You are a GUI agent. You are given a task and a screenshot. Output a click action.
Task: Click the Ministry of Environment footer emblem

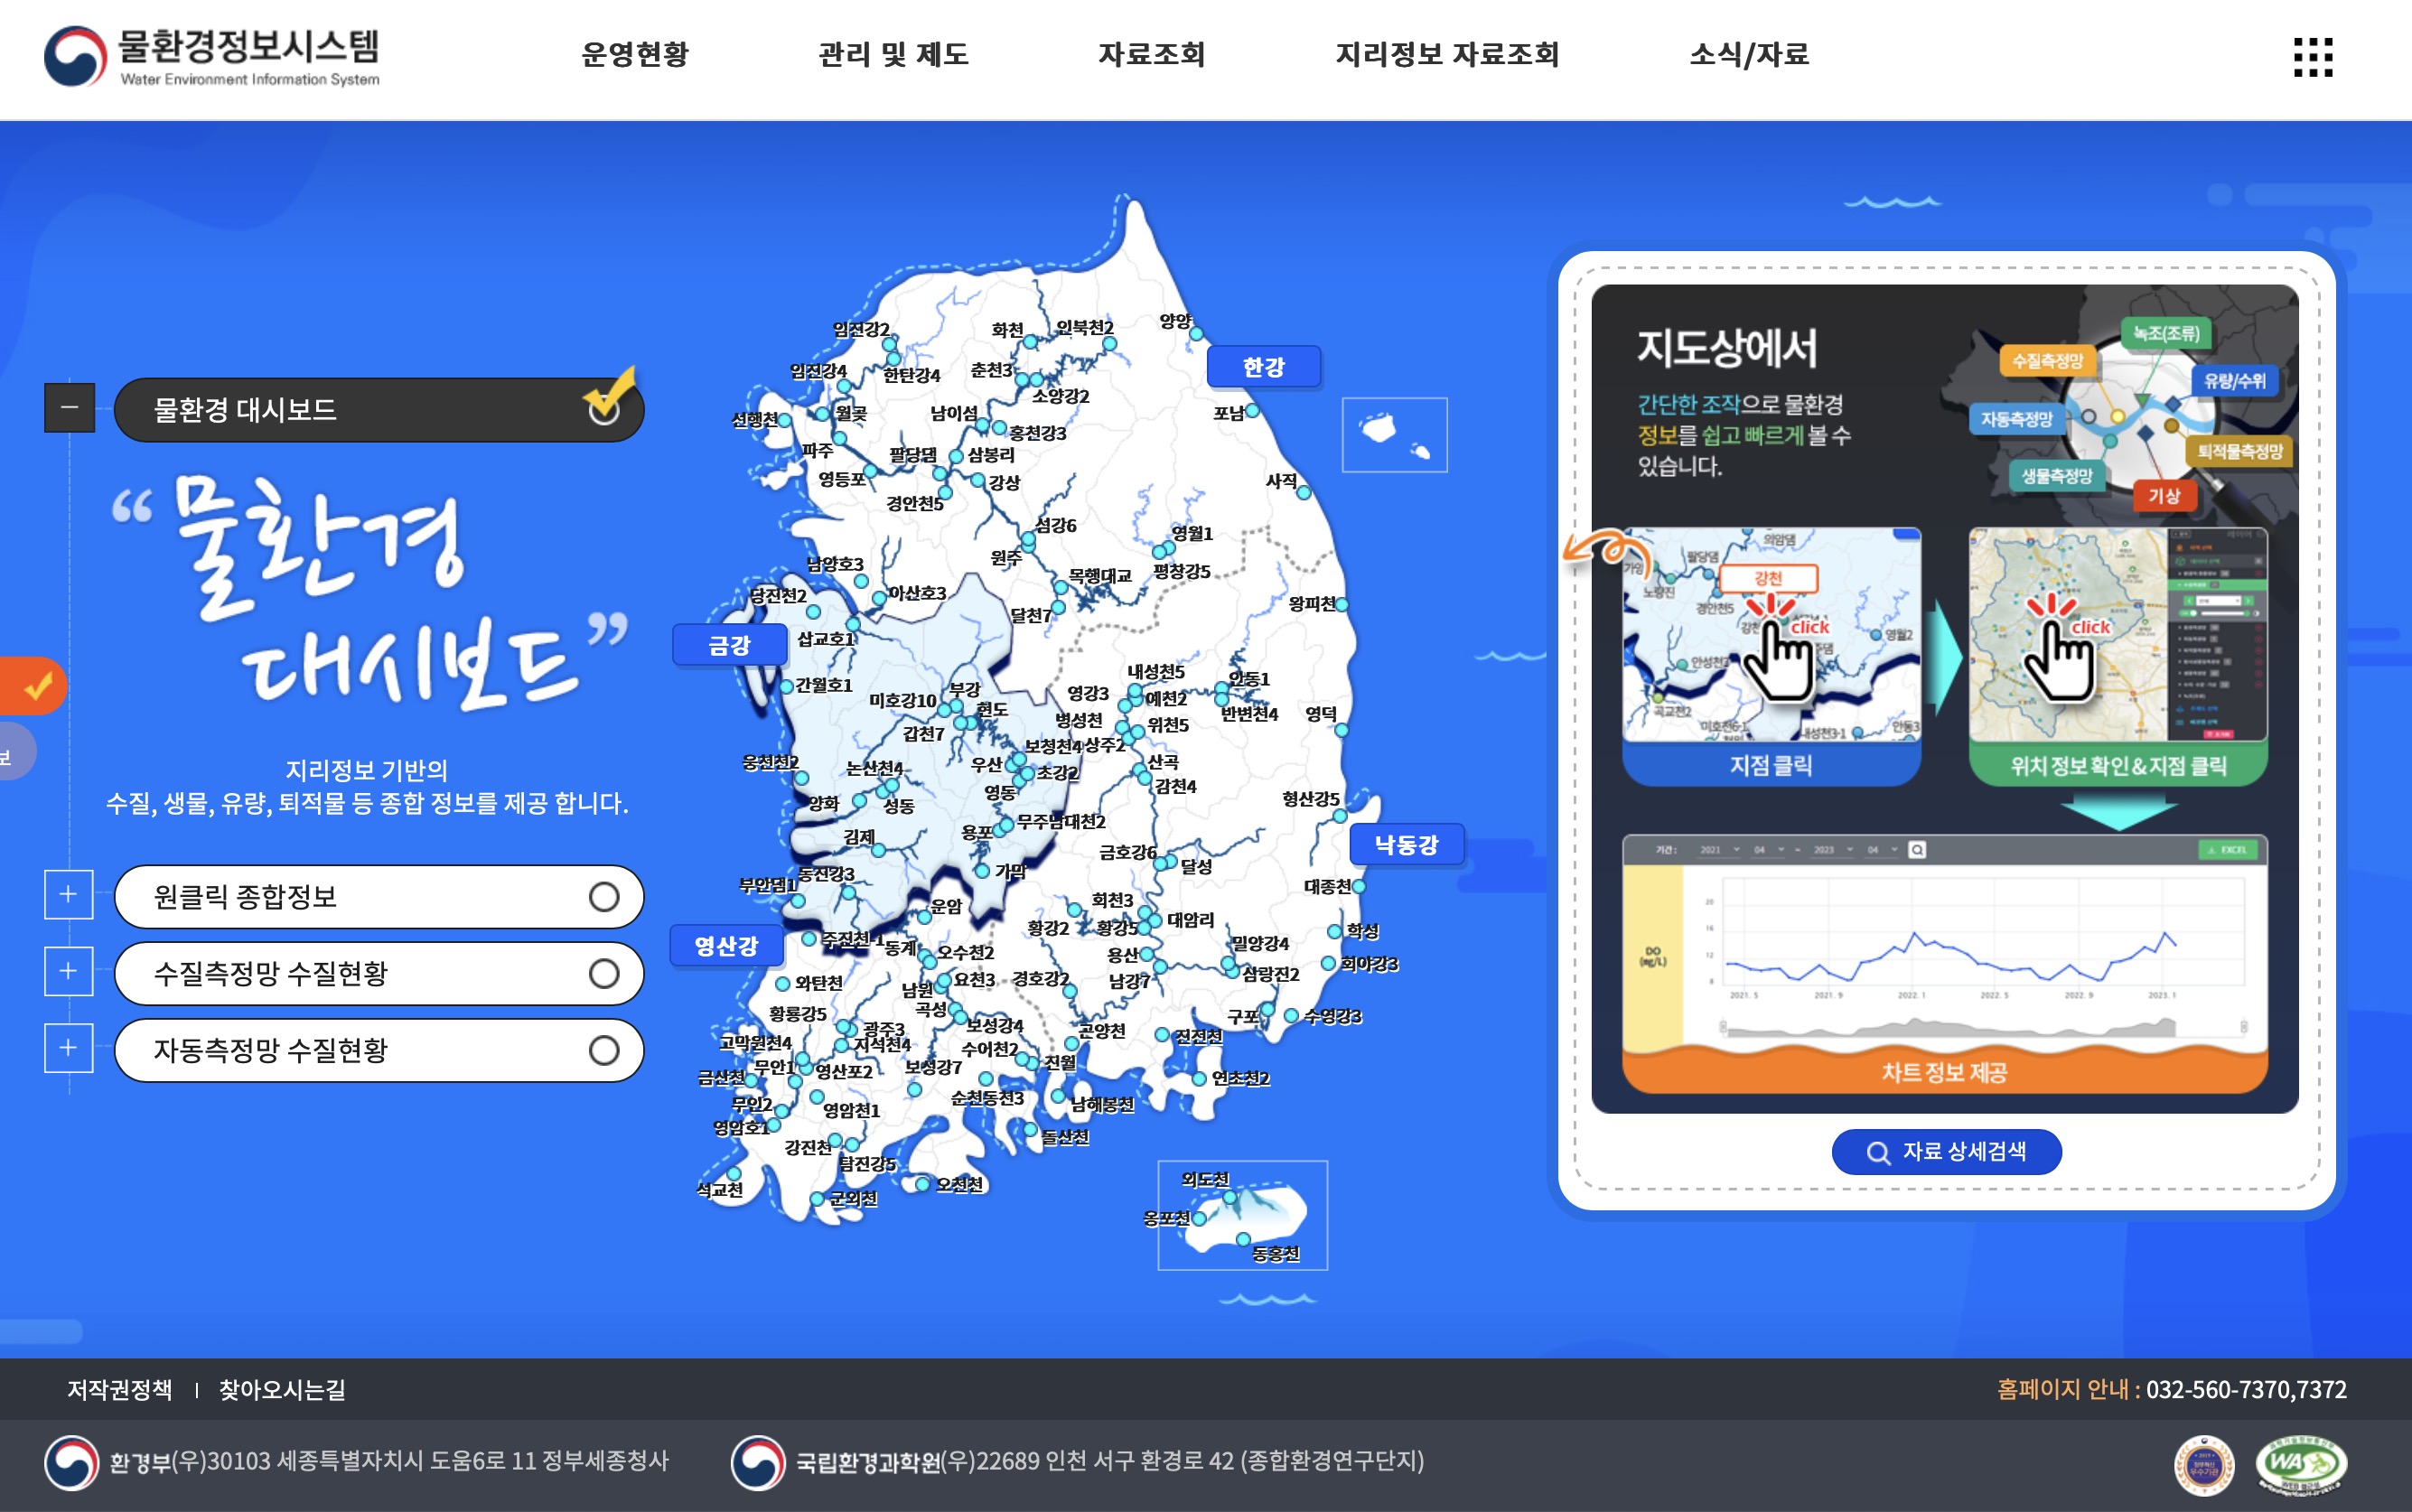coord(72,1463)
